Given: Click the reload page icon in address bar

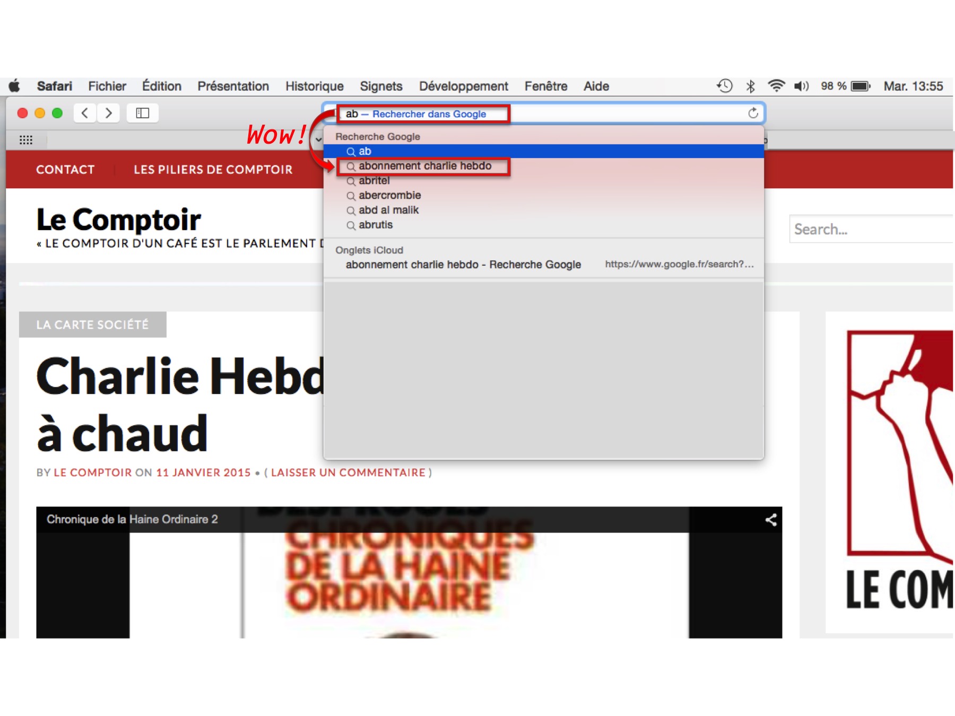Looking at the screenshot, I should click(753, 113).
